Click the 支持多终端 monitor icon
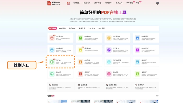The width and height of the screenshot is (183, 103). 107,85
